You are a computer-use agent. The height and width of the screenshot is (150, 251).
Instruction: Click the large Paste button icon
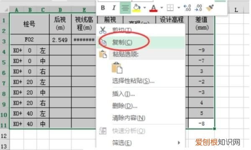click(x=117, y=67)
